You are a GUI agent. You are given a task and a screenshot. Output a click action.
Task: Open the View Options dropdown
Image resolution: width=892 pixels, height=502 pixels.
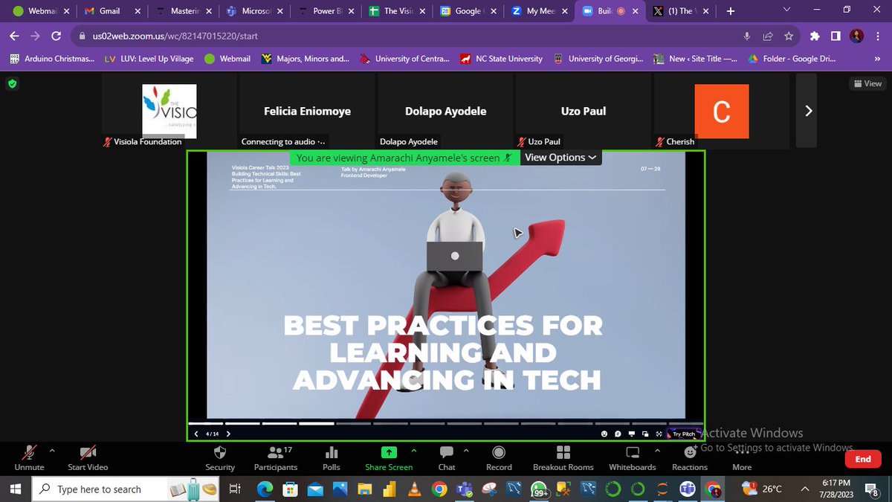[560, 158]
